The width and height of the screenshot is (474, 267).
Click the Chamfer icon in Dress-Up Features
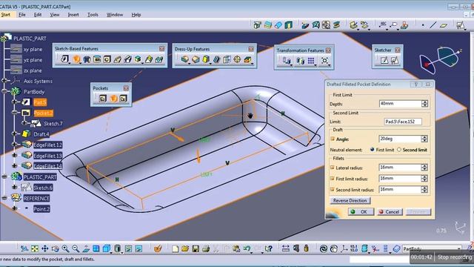point(196,59)
